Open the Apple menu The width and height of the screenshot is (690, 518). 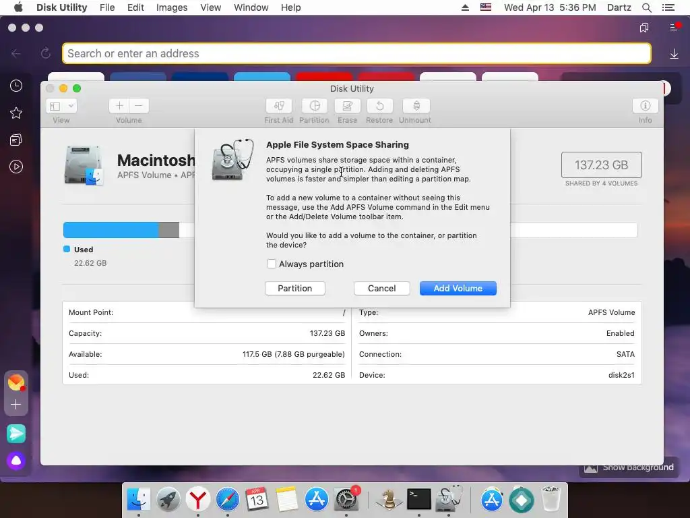tap(18, 7)
